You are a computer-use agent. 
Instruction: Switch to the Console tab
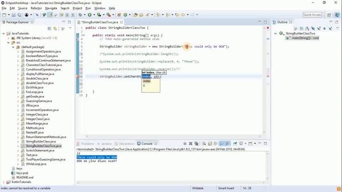click(x=147, y=143)
